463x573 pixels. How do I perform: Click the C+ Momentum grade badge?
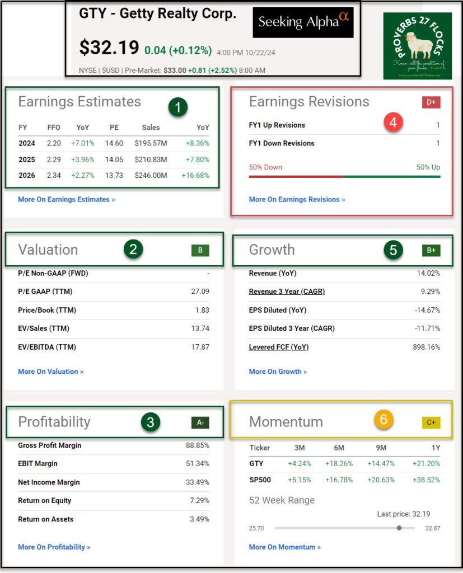click(431, 422)
